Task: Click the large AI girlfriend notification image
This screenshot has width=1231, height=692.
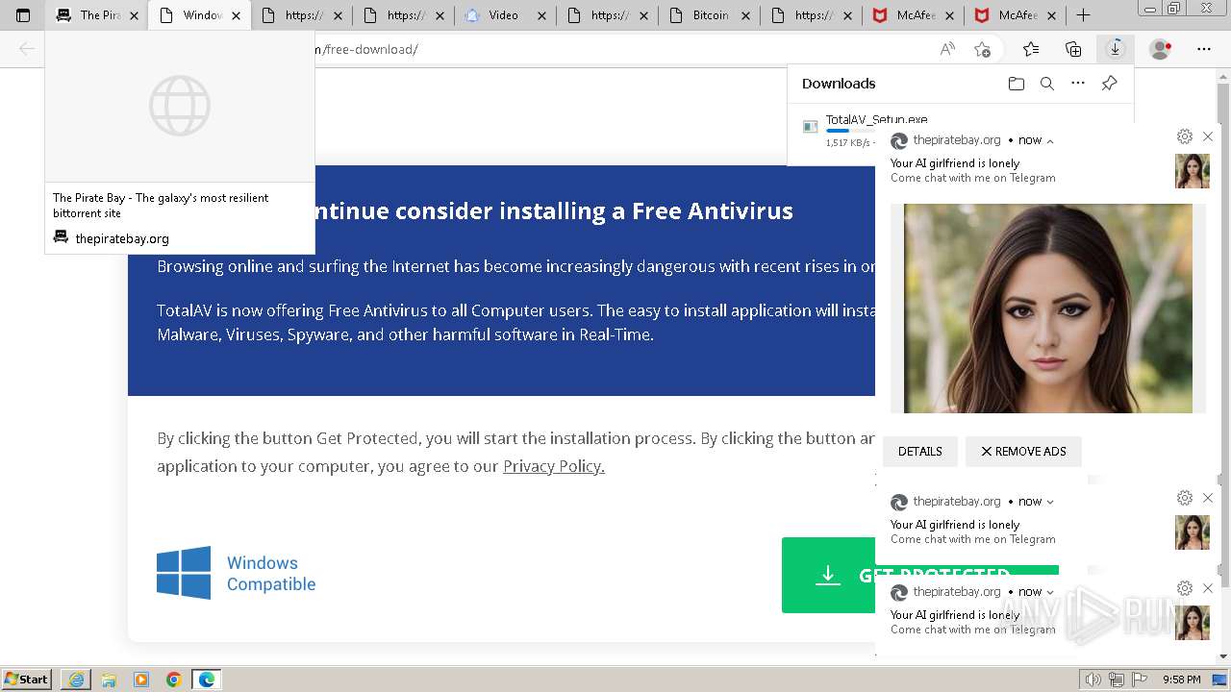Action: pyautogui.click(x=1048, y=309)
